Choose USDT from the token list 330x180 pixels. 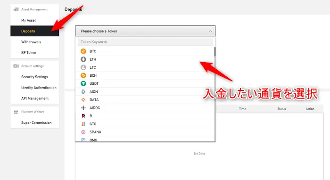pyautogui.click(x=145, y=83)
